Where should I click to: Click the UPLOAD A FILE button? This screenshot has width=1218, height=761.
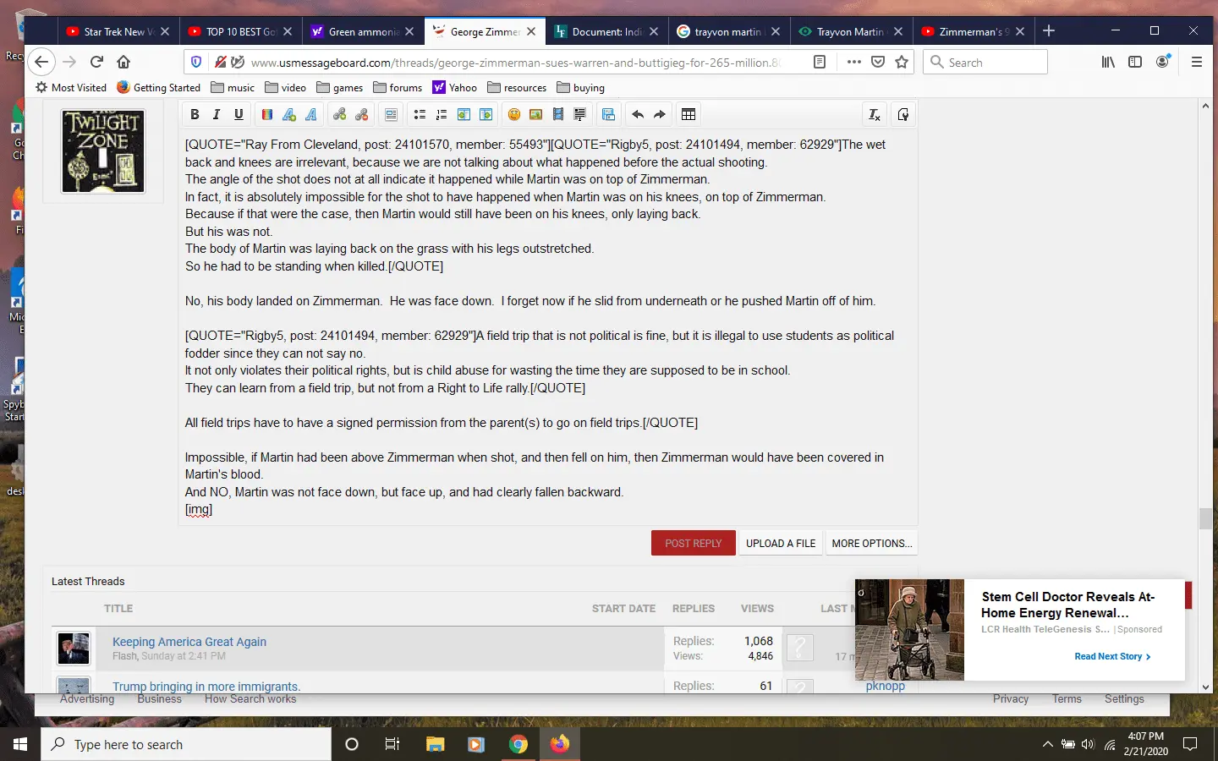pyautogui.click(x=781, y=544)
